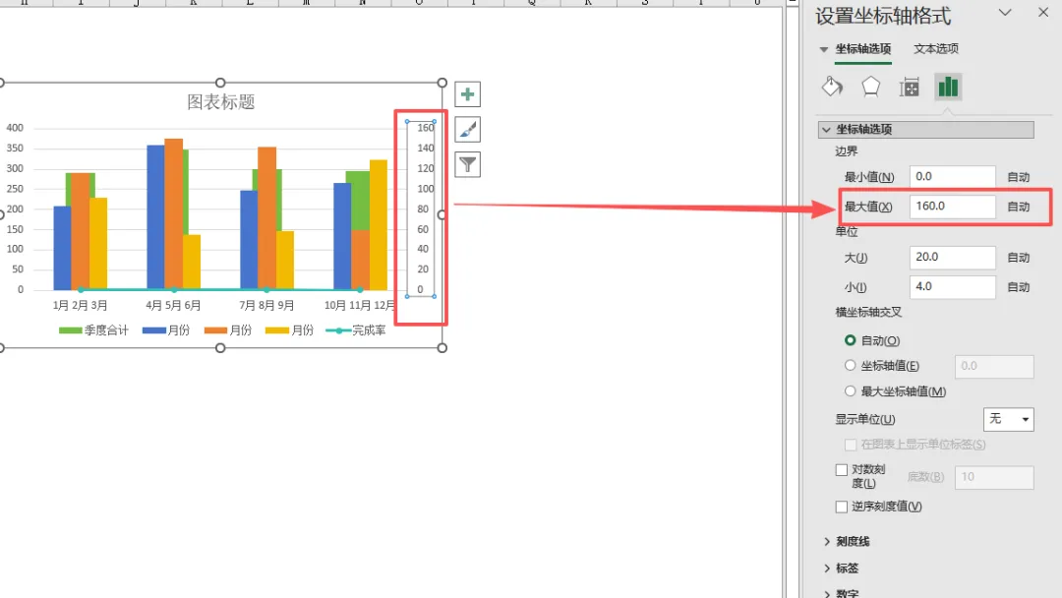Click 自动 button next to 大 unit

(x=1019, y=258)
